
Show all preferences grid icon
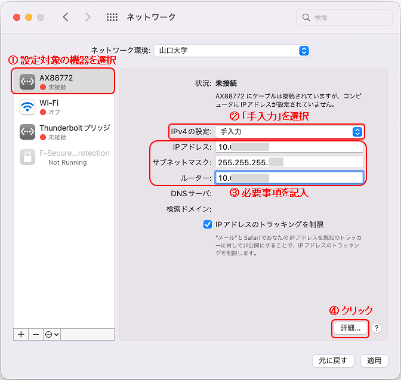point(112,17)
